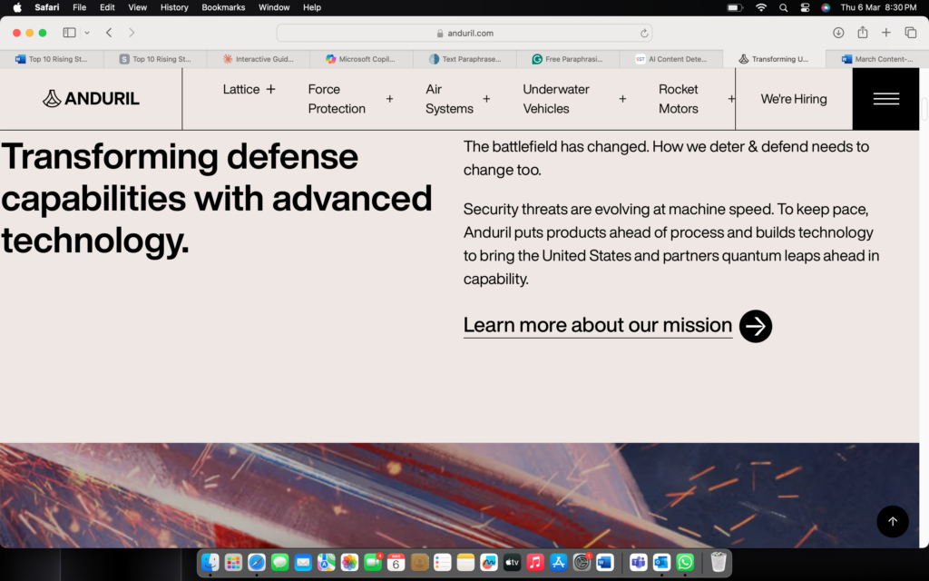Open the hamburger menu button
This screenshot has width=929, height=581.
tap(885, 99)
